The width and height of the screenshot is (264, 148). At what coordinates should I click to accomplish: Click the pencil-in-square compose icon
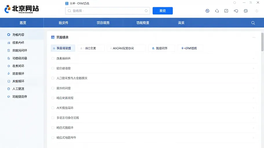(226, 11)
